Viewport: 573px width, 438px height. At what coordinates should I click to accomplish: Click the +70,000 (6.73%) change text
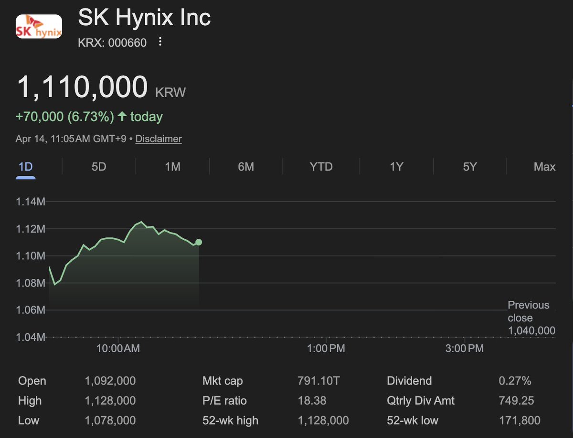click(65, 117)
